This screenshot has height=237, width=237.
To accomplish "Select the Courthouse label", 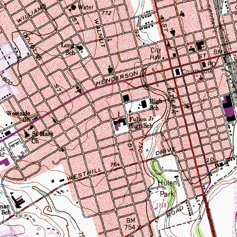I will tap(198, 71).
